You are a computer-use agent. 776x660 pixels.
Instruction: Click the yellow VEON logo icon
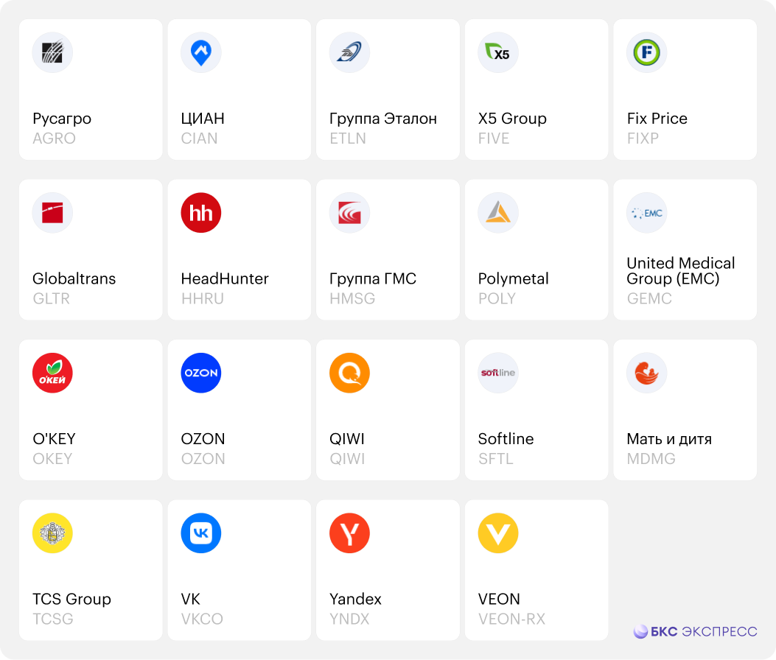coord(498,533)
